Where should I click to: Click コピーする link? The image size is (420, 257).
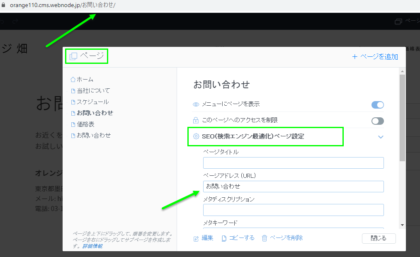tap(242, 238)
